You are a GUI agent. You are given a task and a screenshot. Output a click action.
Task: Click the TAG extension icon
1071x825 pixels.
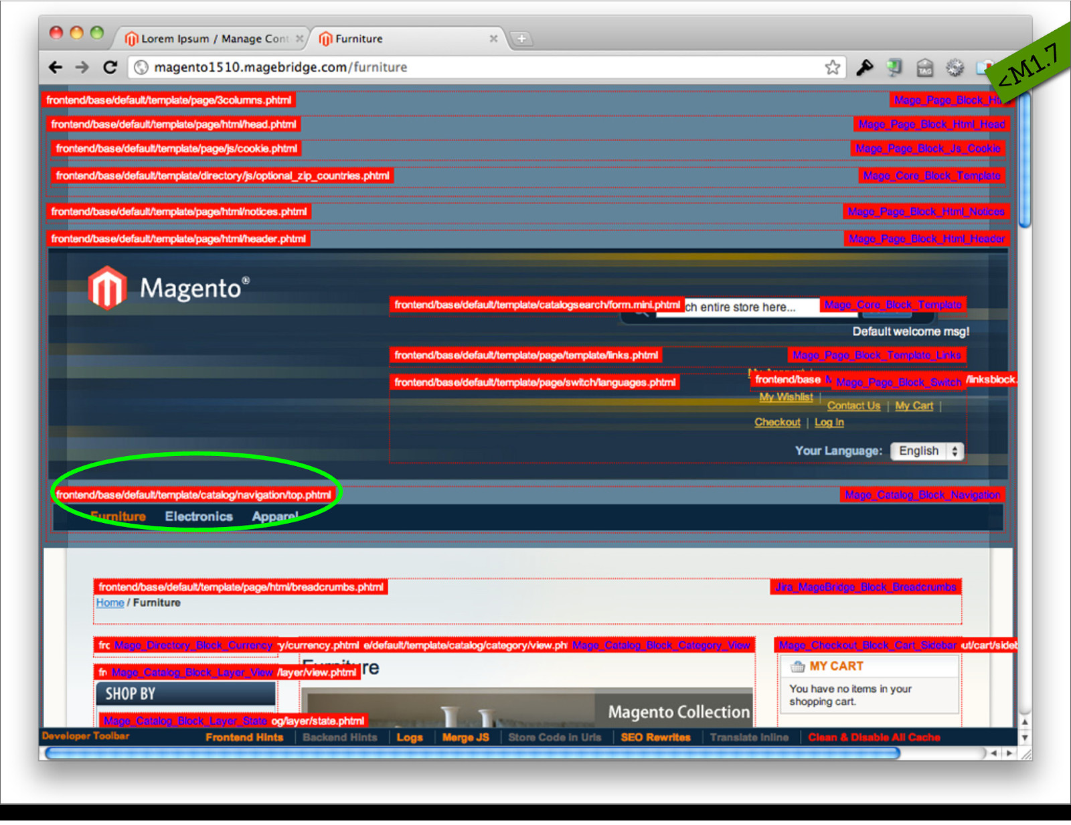click(925, 68)
